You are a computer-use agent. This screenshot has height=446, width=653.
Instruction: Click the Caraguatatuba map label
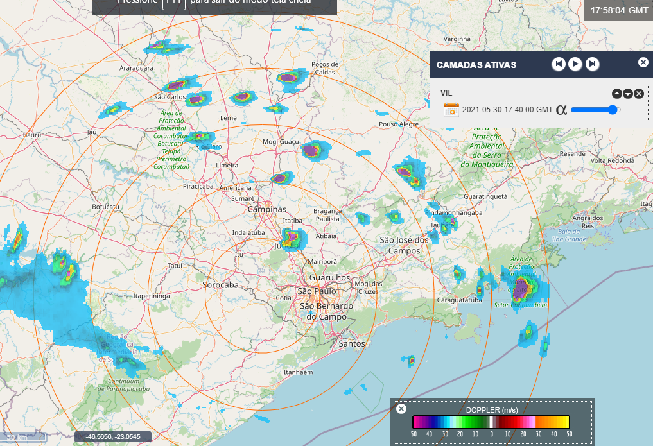[459, 300]
